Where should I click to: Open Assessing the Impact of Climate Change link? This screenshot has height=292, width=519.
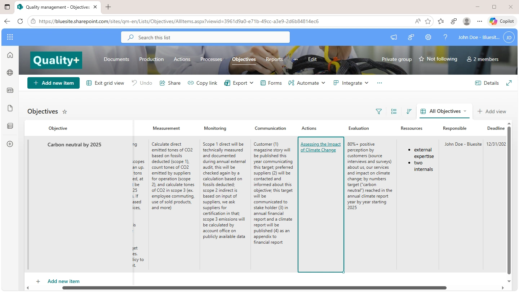(x=320, y=147)
